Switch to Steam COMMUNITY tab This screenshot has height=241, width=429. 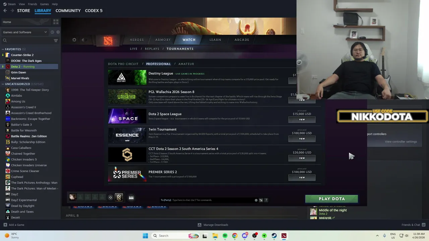coord(68,11)
